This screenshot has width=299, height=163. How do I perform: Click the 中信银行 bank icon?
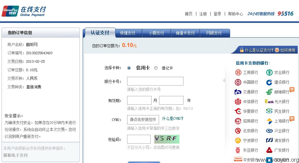[238, 102]
